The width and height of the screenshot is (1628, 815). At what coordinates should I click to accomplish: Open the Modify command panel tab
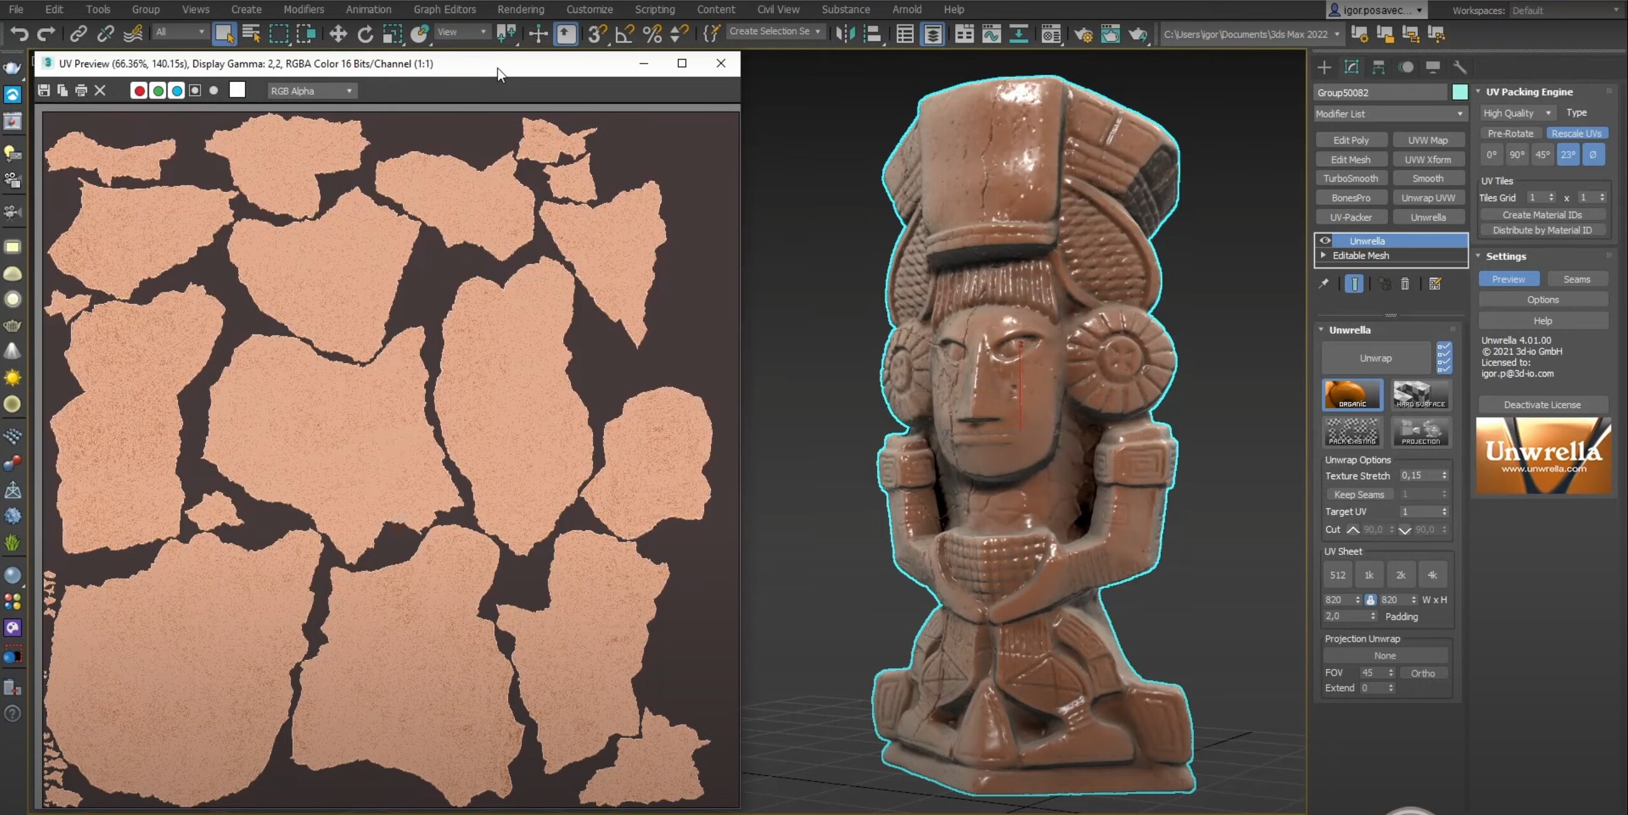(1351, 67)
